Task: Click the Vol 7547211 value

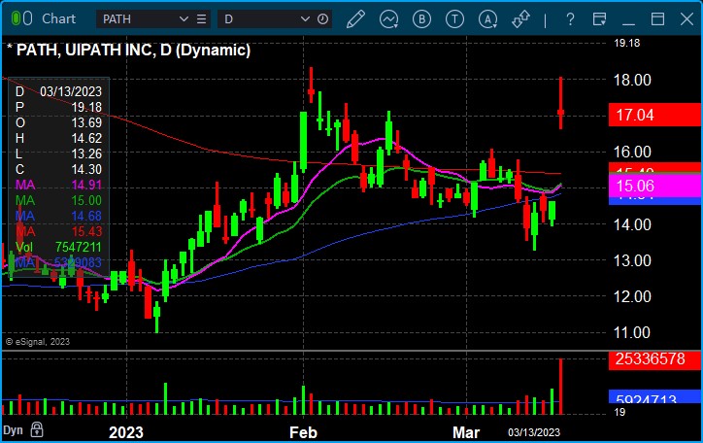Action: (79, 247)
